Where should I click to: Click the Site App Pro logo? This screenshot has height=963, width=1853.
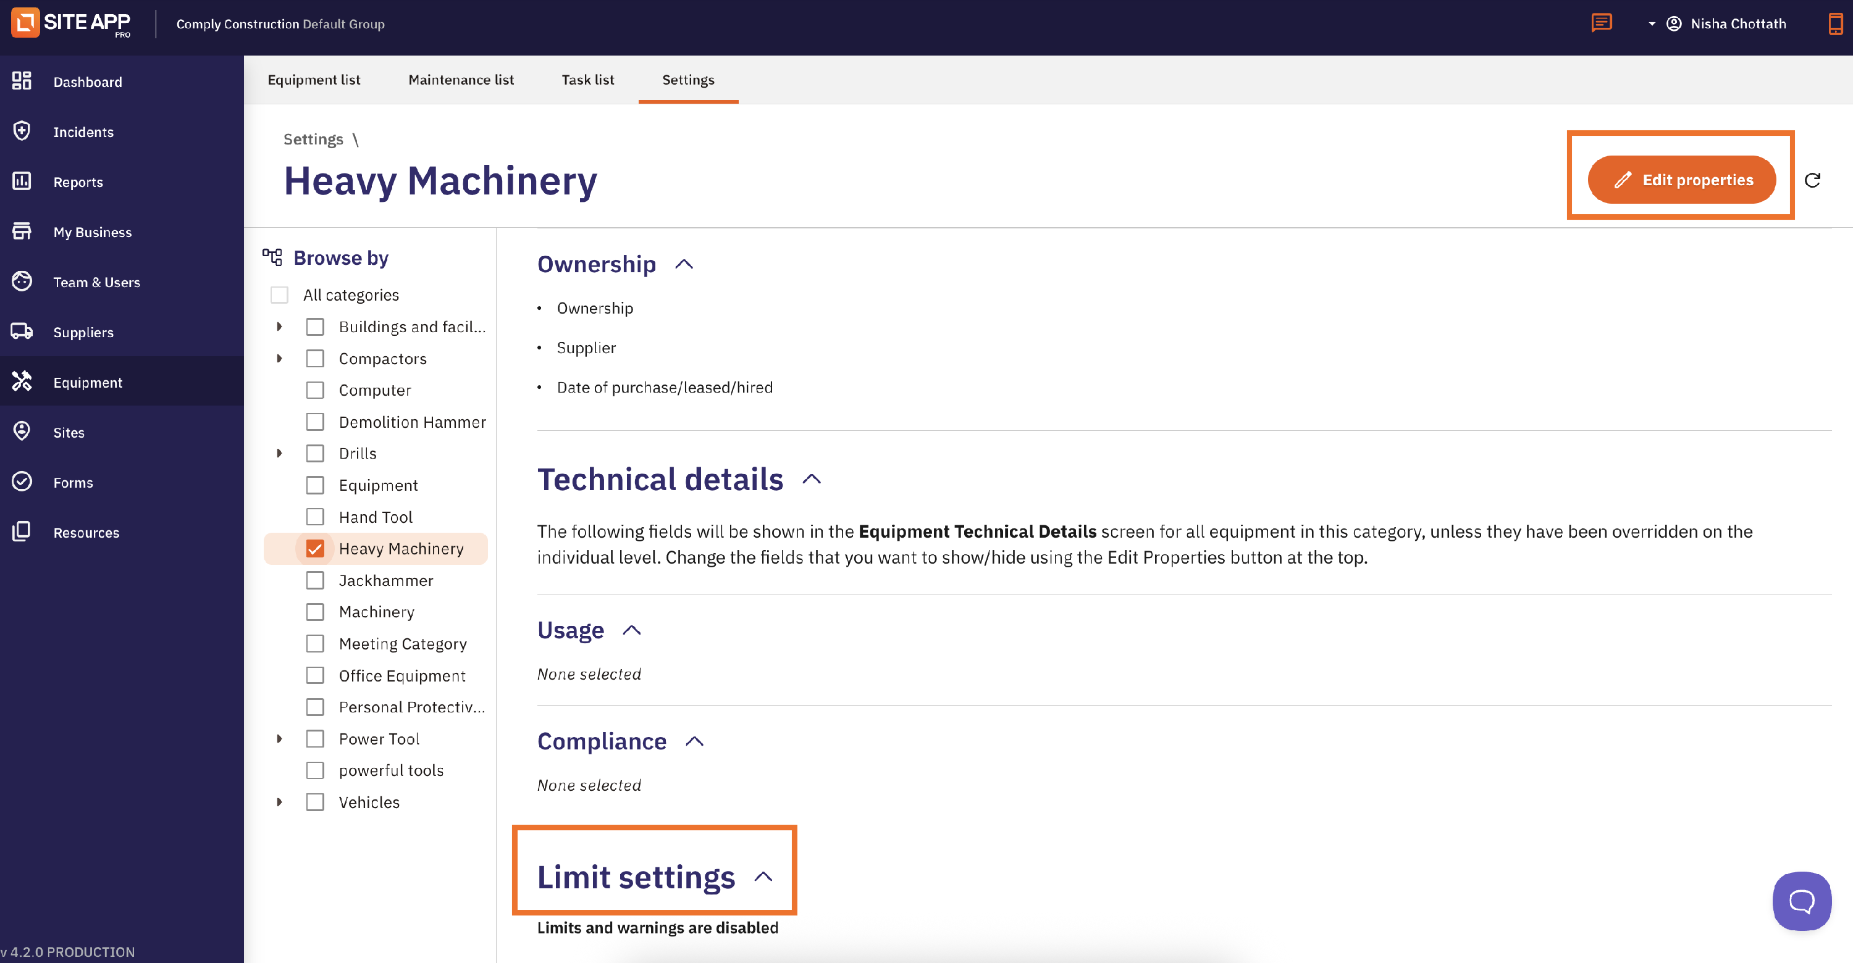(71, 23)
